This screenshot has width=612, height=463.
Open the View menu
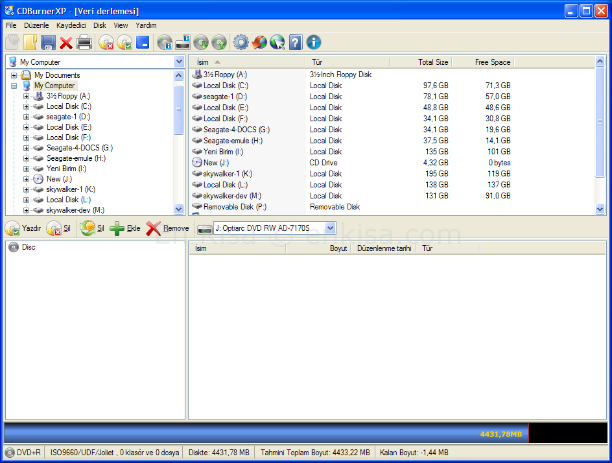121,25
